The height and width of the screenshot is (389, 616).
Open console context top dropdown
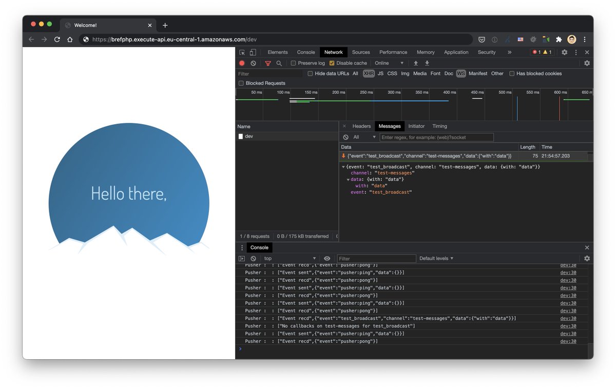tap(290, 259)
